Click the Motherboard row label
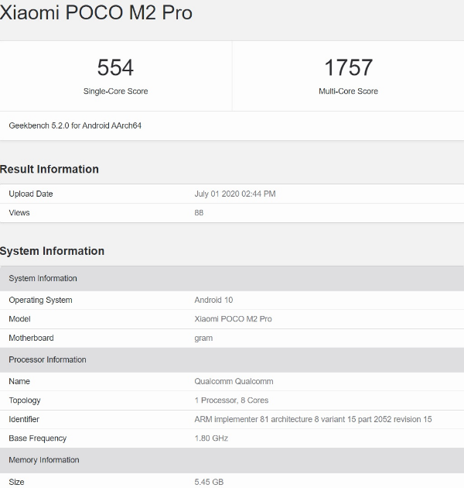This screenshot has height=488, width=464. coord(31,338)
